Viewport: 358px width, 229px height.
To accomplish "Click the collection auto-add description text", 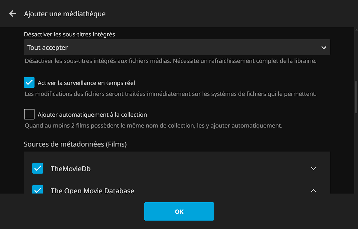I will tap(153, 126).
